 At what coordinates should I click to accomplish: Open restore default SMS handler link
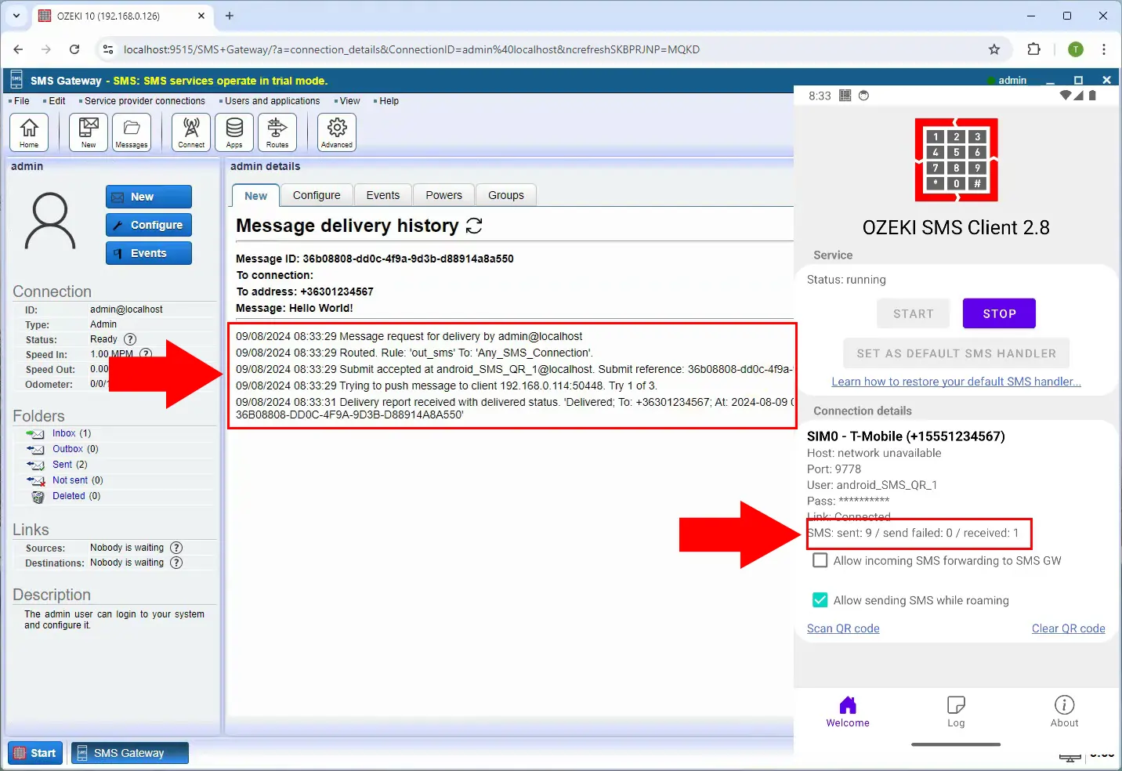(956, 382)
